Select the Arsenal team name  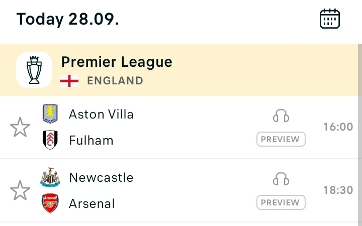click(x=92, y=203)
